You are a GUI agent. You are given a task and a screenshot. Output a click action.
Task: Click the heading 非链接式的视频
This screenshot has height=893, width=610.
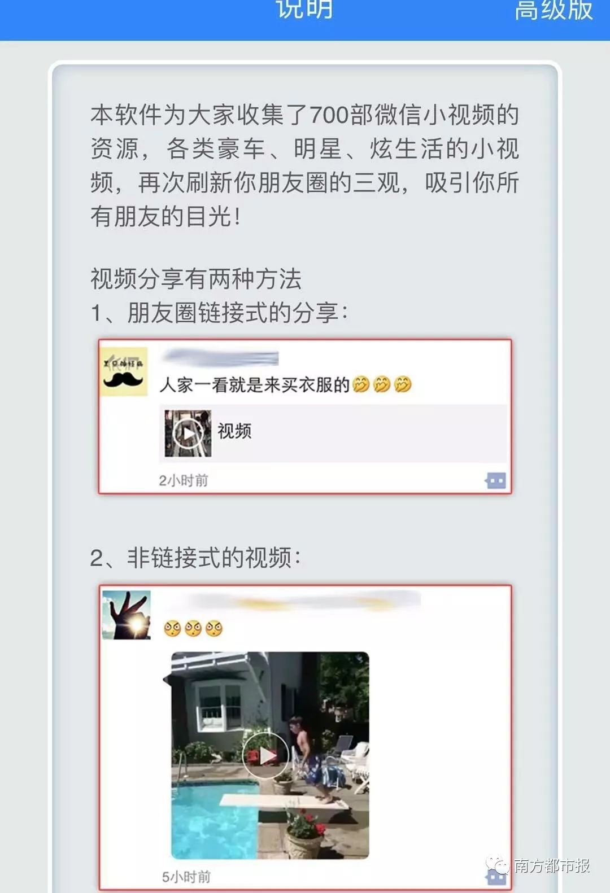pos(209,558)
